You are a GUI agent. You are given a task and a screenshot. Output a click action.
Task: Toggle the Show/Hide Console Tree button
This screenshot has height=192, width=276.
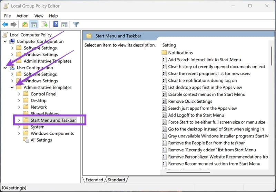tap(34, 24)
